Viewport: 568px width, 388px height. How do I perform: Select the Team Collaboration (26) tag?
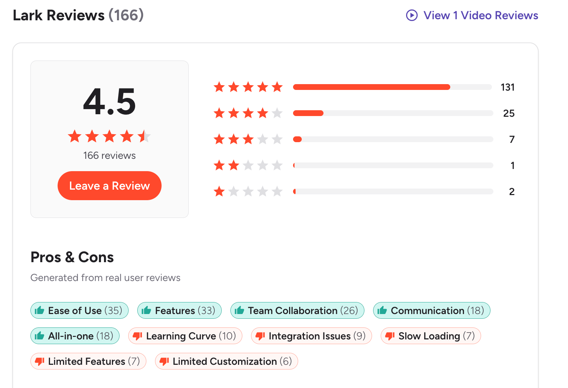coord(297,310)
